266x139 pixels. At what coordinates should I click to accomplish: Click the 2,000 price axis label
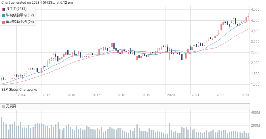click(x=255, y=63)
